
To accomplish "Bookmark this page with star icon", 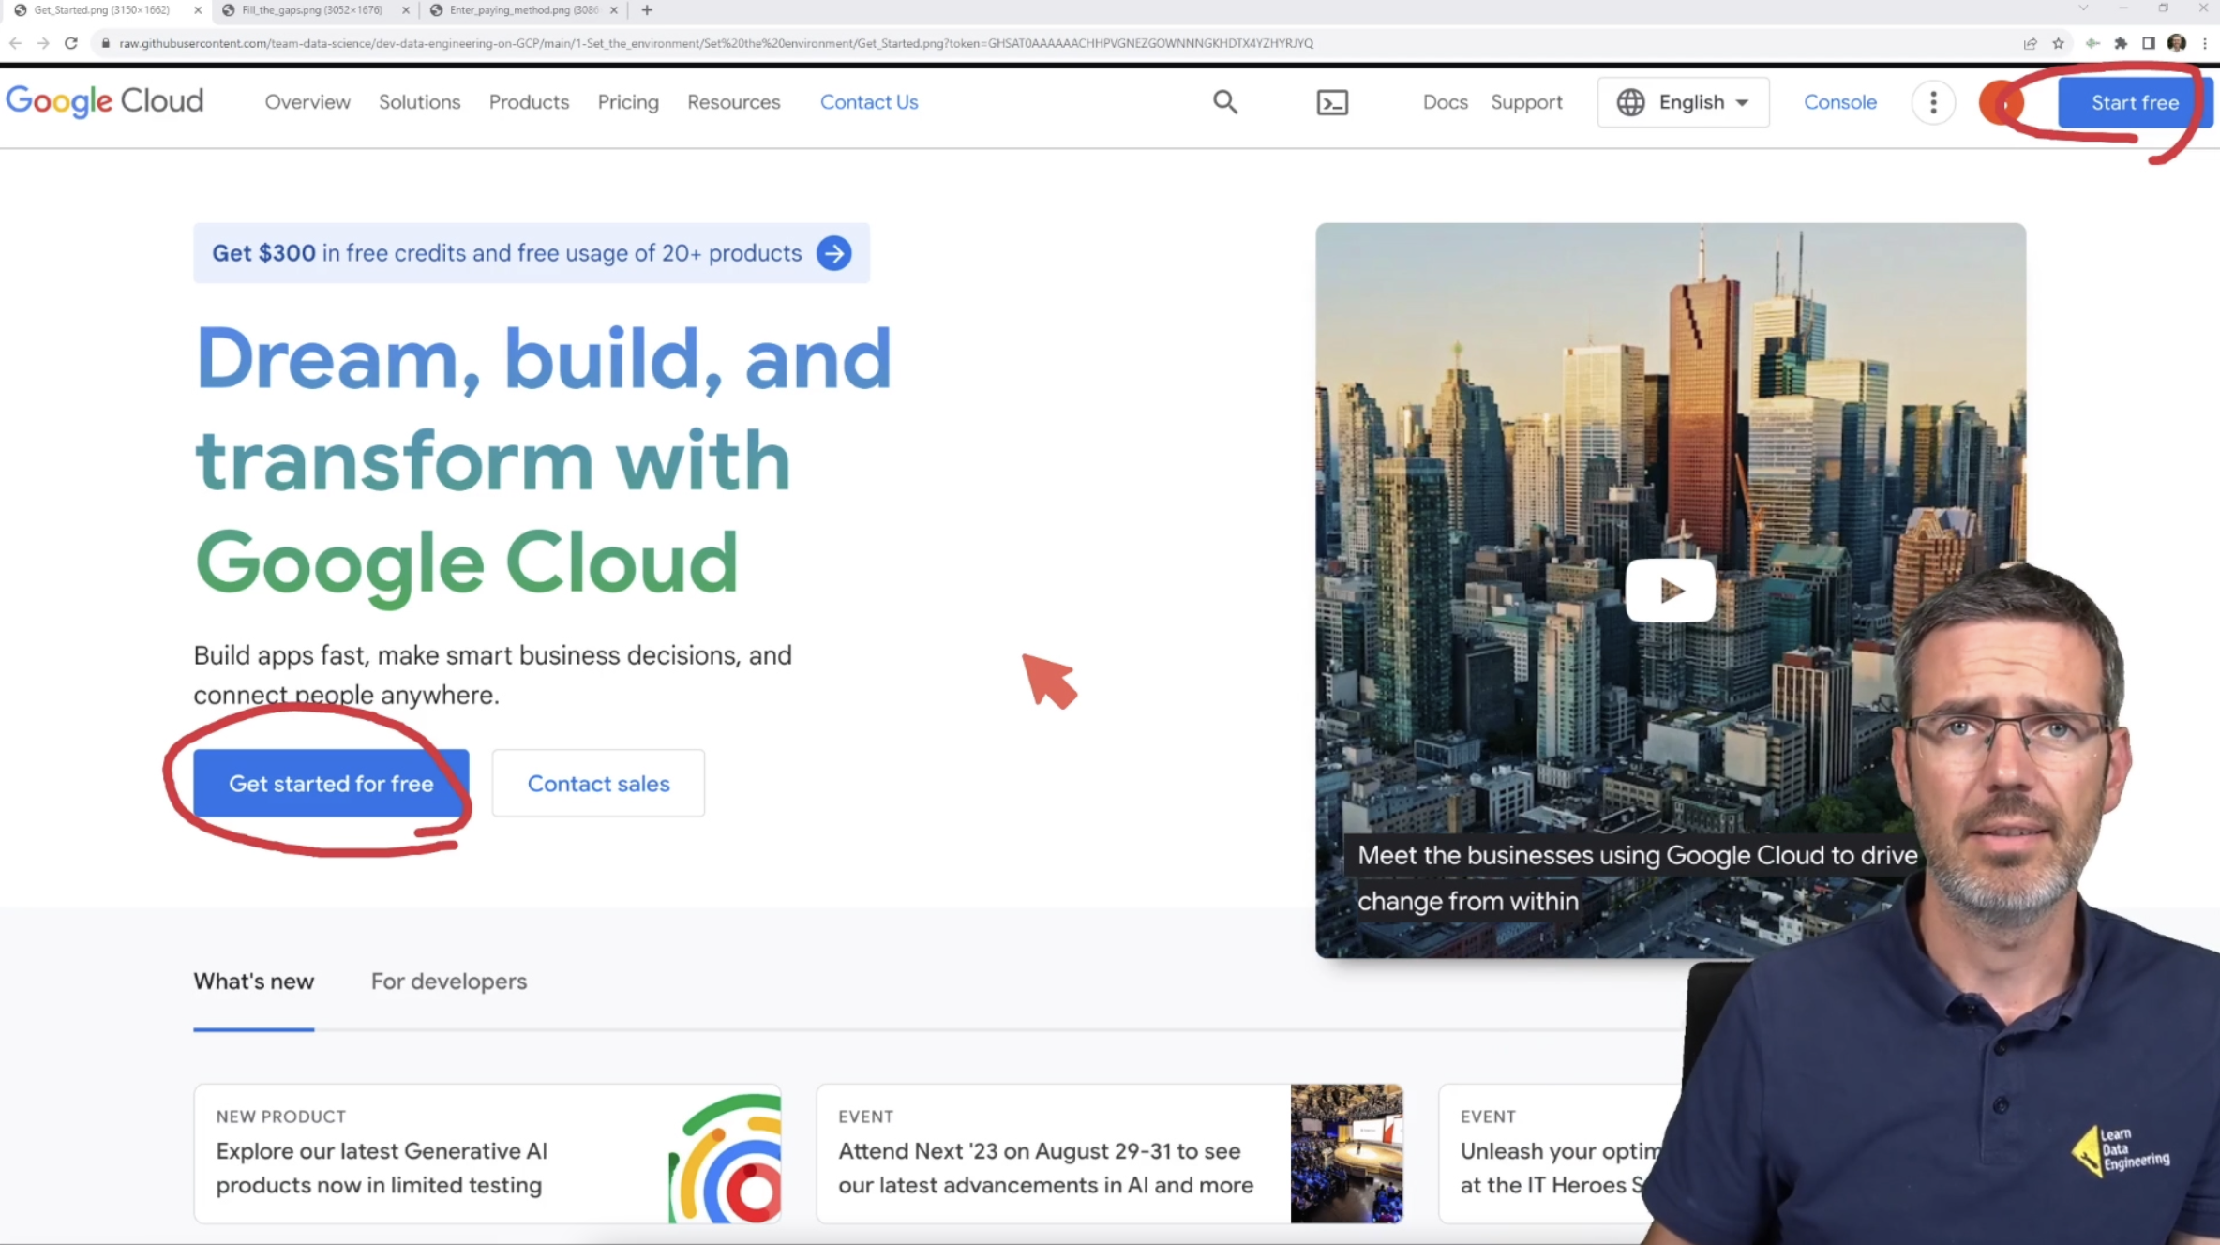I will tap(2058, 43).
